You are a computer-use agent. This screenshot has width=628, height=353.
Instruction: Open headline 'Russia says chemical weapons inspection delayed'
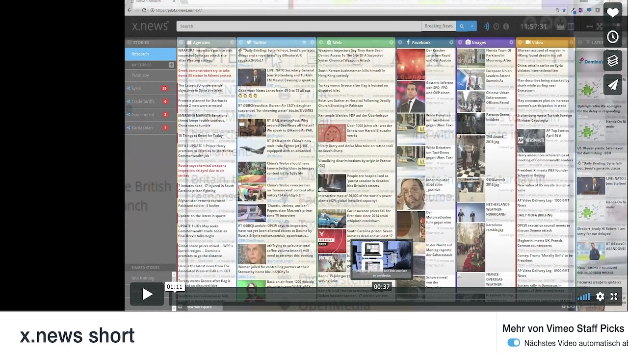click(x=203, y=171)
